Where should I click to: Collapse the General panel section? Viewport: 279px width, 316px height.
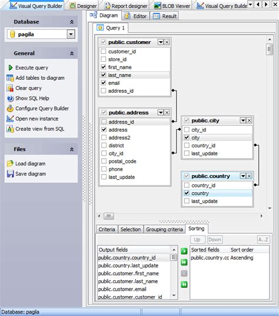pyautogui.click(x=72, y=53)
